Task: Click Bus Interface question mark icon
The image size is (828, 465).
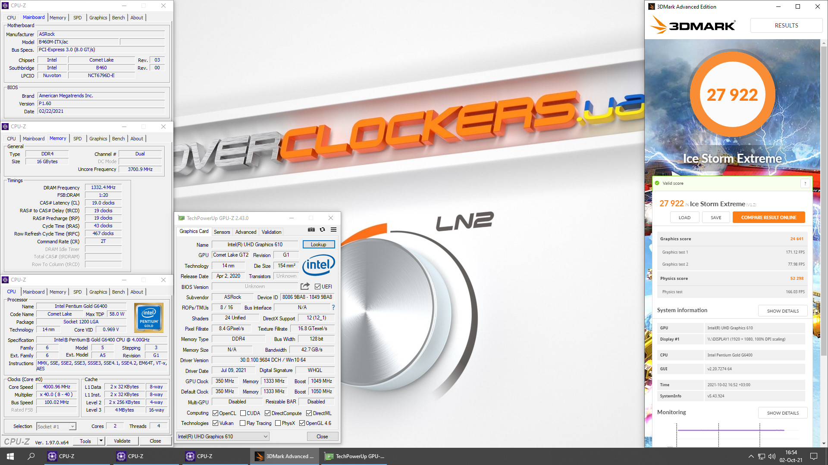Action: pyautogui.click(x=333, y=307)
